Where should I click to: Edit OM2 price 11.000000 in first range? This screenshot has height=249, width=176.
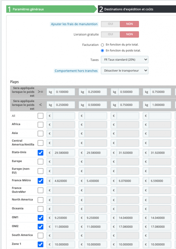pos(64,227)
